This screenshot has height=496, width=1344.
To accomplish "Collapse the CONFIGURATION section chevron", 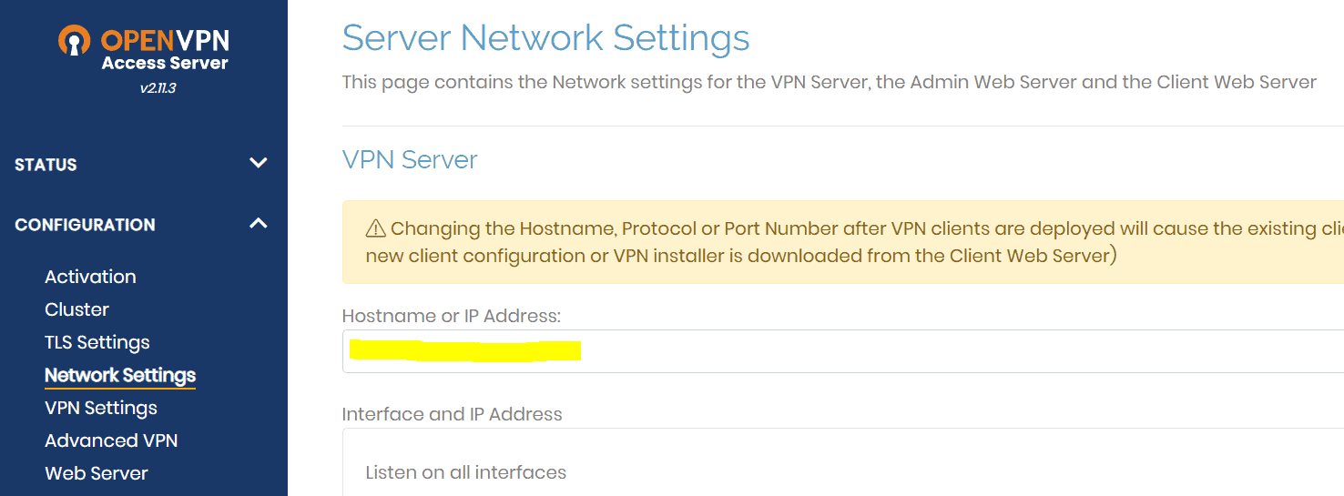I will coord(259,224).
